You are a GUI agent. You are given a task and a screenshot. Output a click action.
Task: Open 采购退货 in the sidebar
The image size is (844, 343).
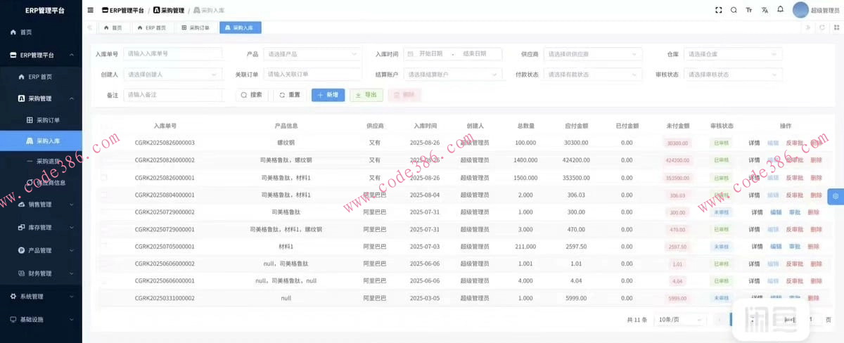(x=41, y=162)
